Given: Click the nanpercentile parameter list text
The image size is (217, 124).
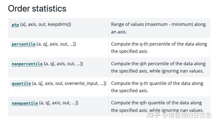Looking at the screenshot, I should 63,64.
